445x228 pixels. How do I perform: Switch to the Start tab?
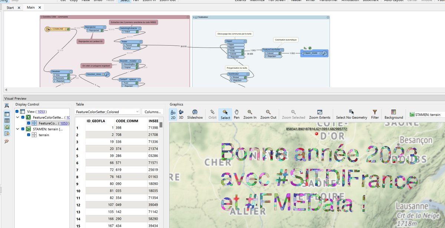click(x=10, y=7)
